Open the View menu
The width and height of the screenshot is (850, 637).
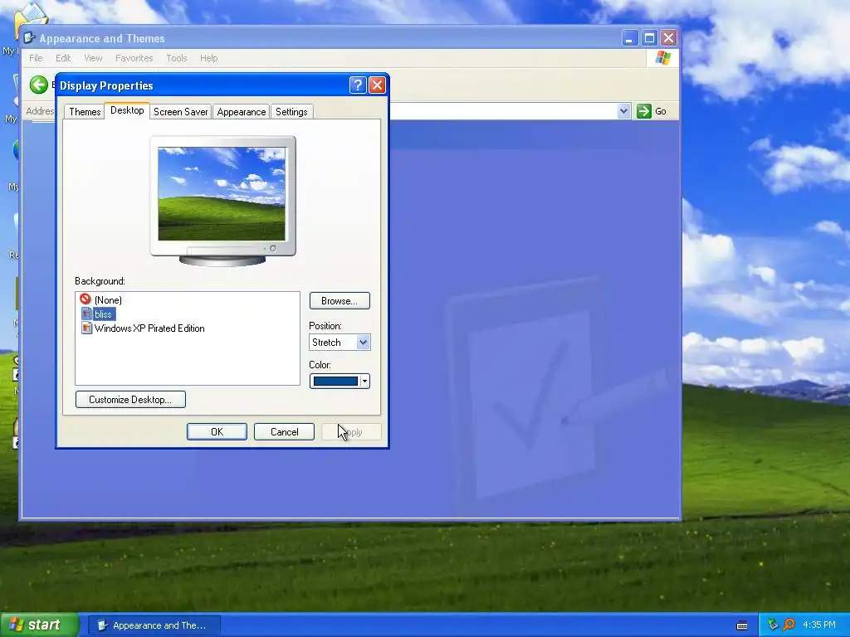point(93,58)
